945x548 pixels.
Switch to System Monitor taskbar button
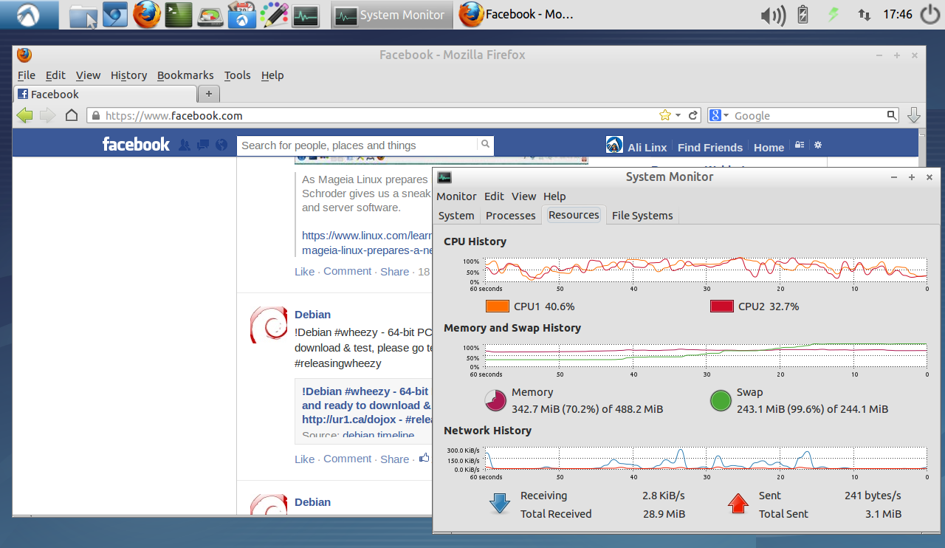[x=391, y=15]
